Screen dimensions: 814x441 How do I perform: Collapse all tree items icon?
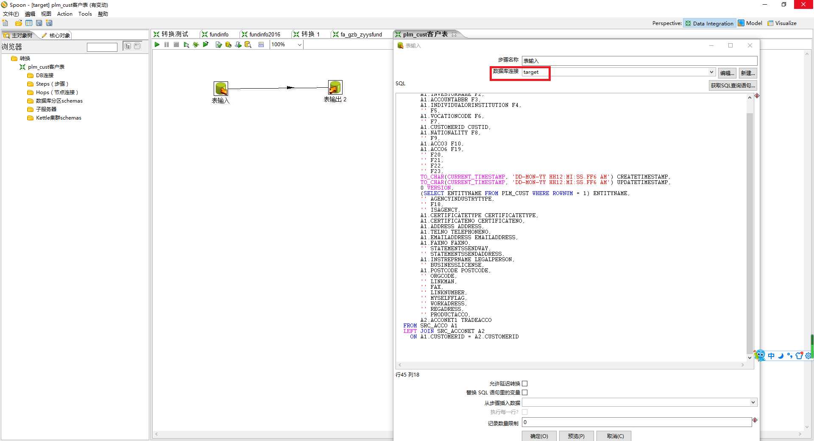point(137,46)
